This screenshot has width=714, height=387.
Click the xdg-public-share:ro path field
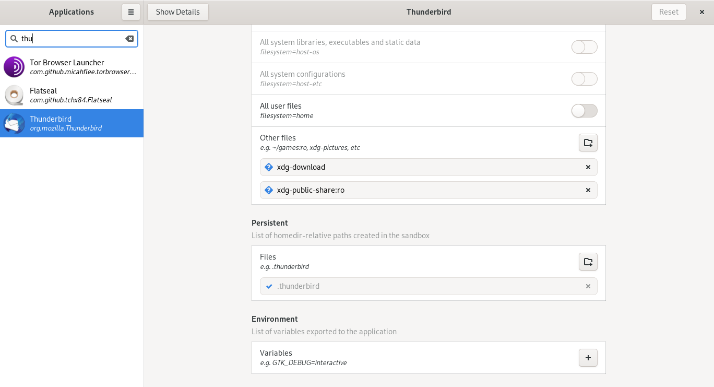pos(429,190)
